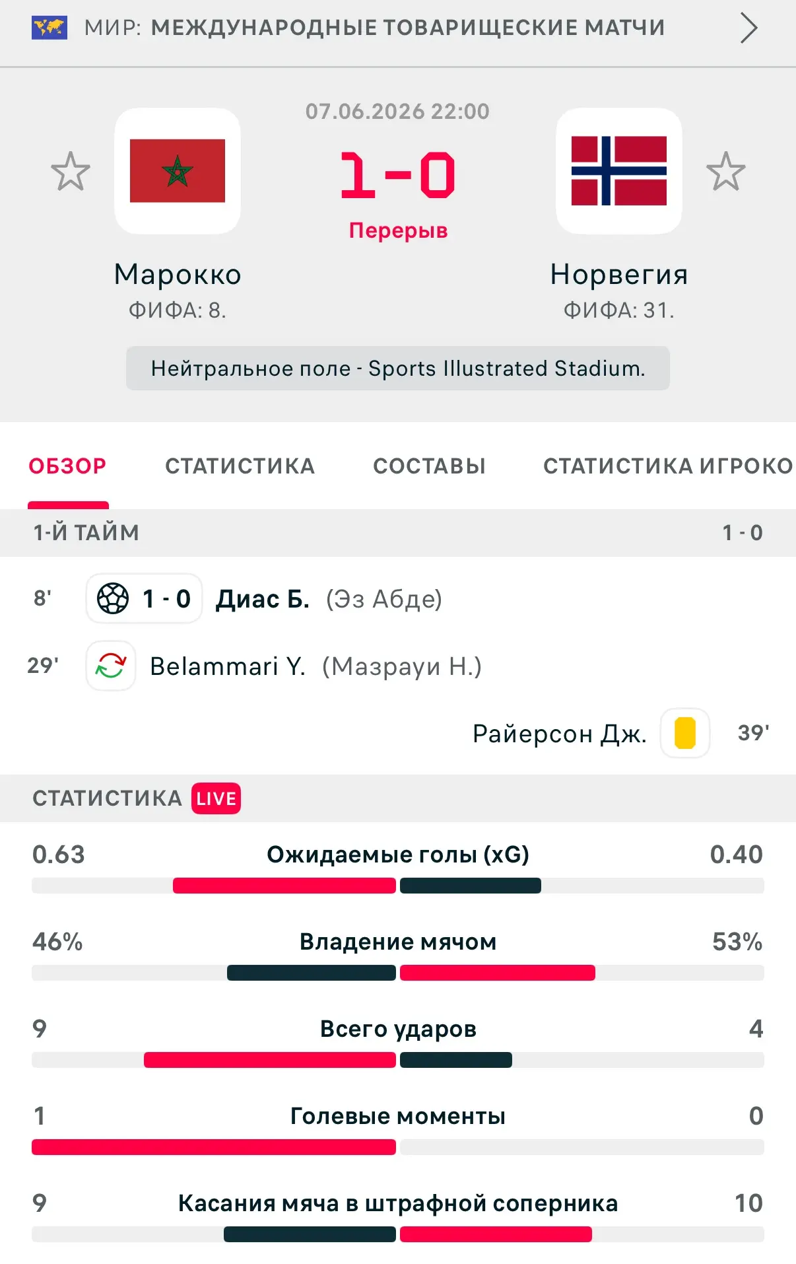Select the Обзор tab
Image resolution: width=796 pixels, height=1264 pixels.
(67, 466)
